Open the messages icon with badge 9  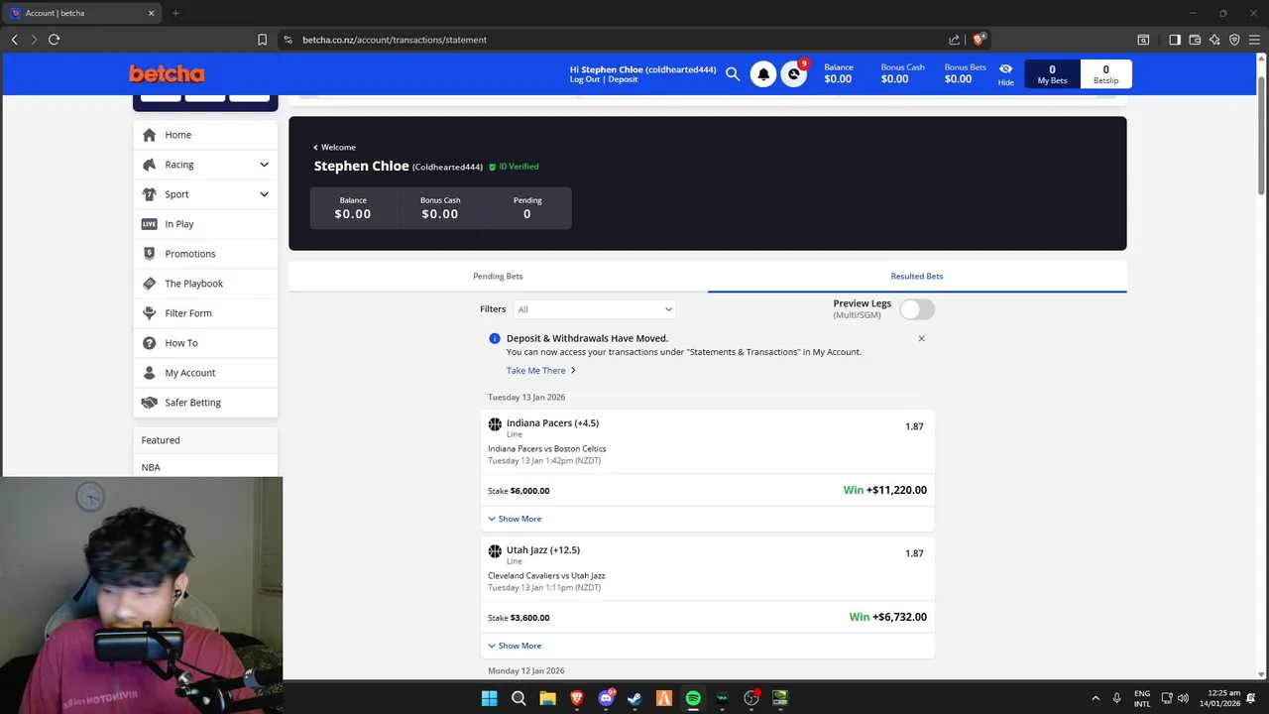[x=794, y=74]
